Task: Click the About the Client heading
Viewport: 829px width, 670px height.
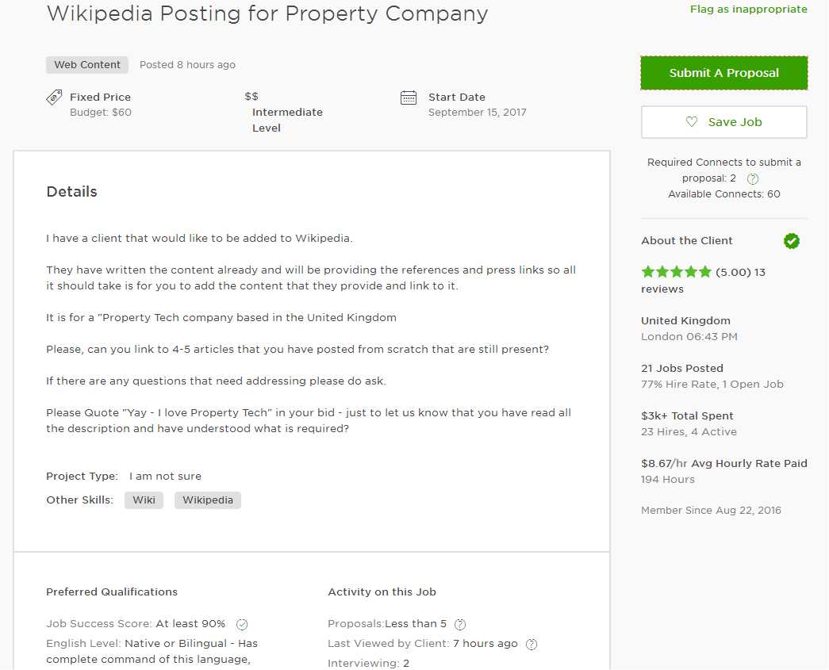Action: pos(687,241)
